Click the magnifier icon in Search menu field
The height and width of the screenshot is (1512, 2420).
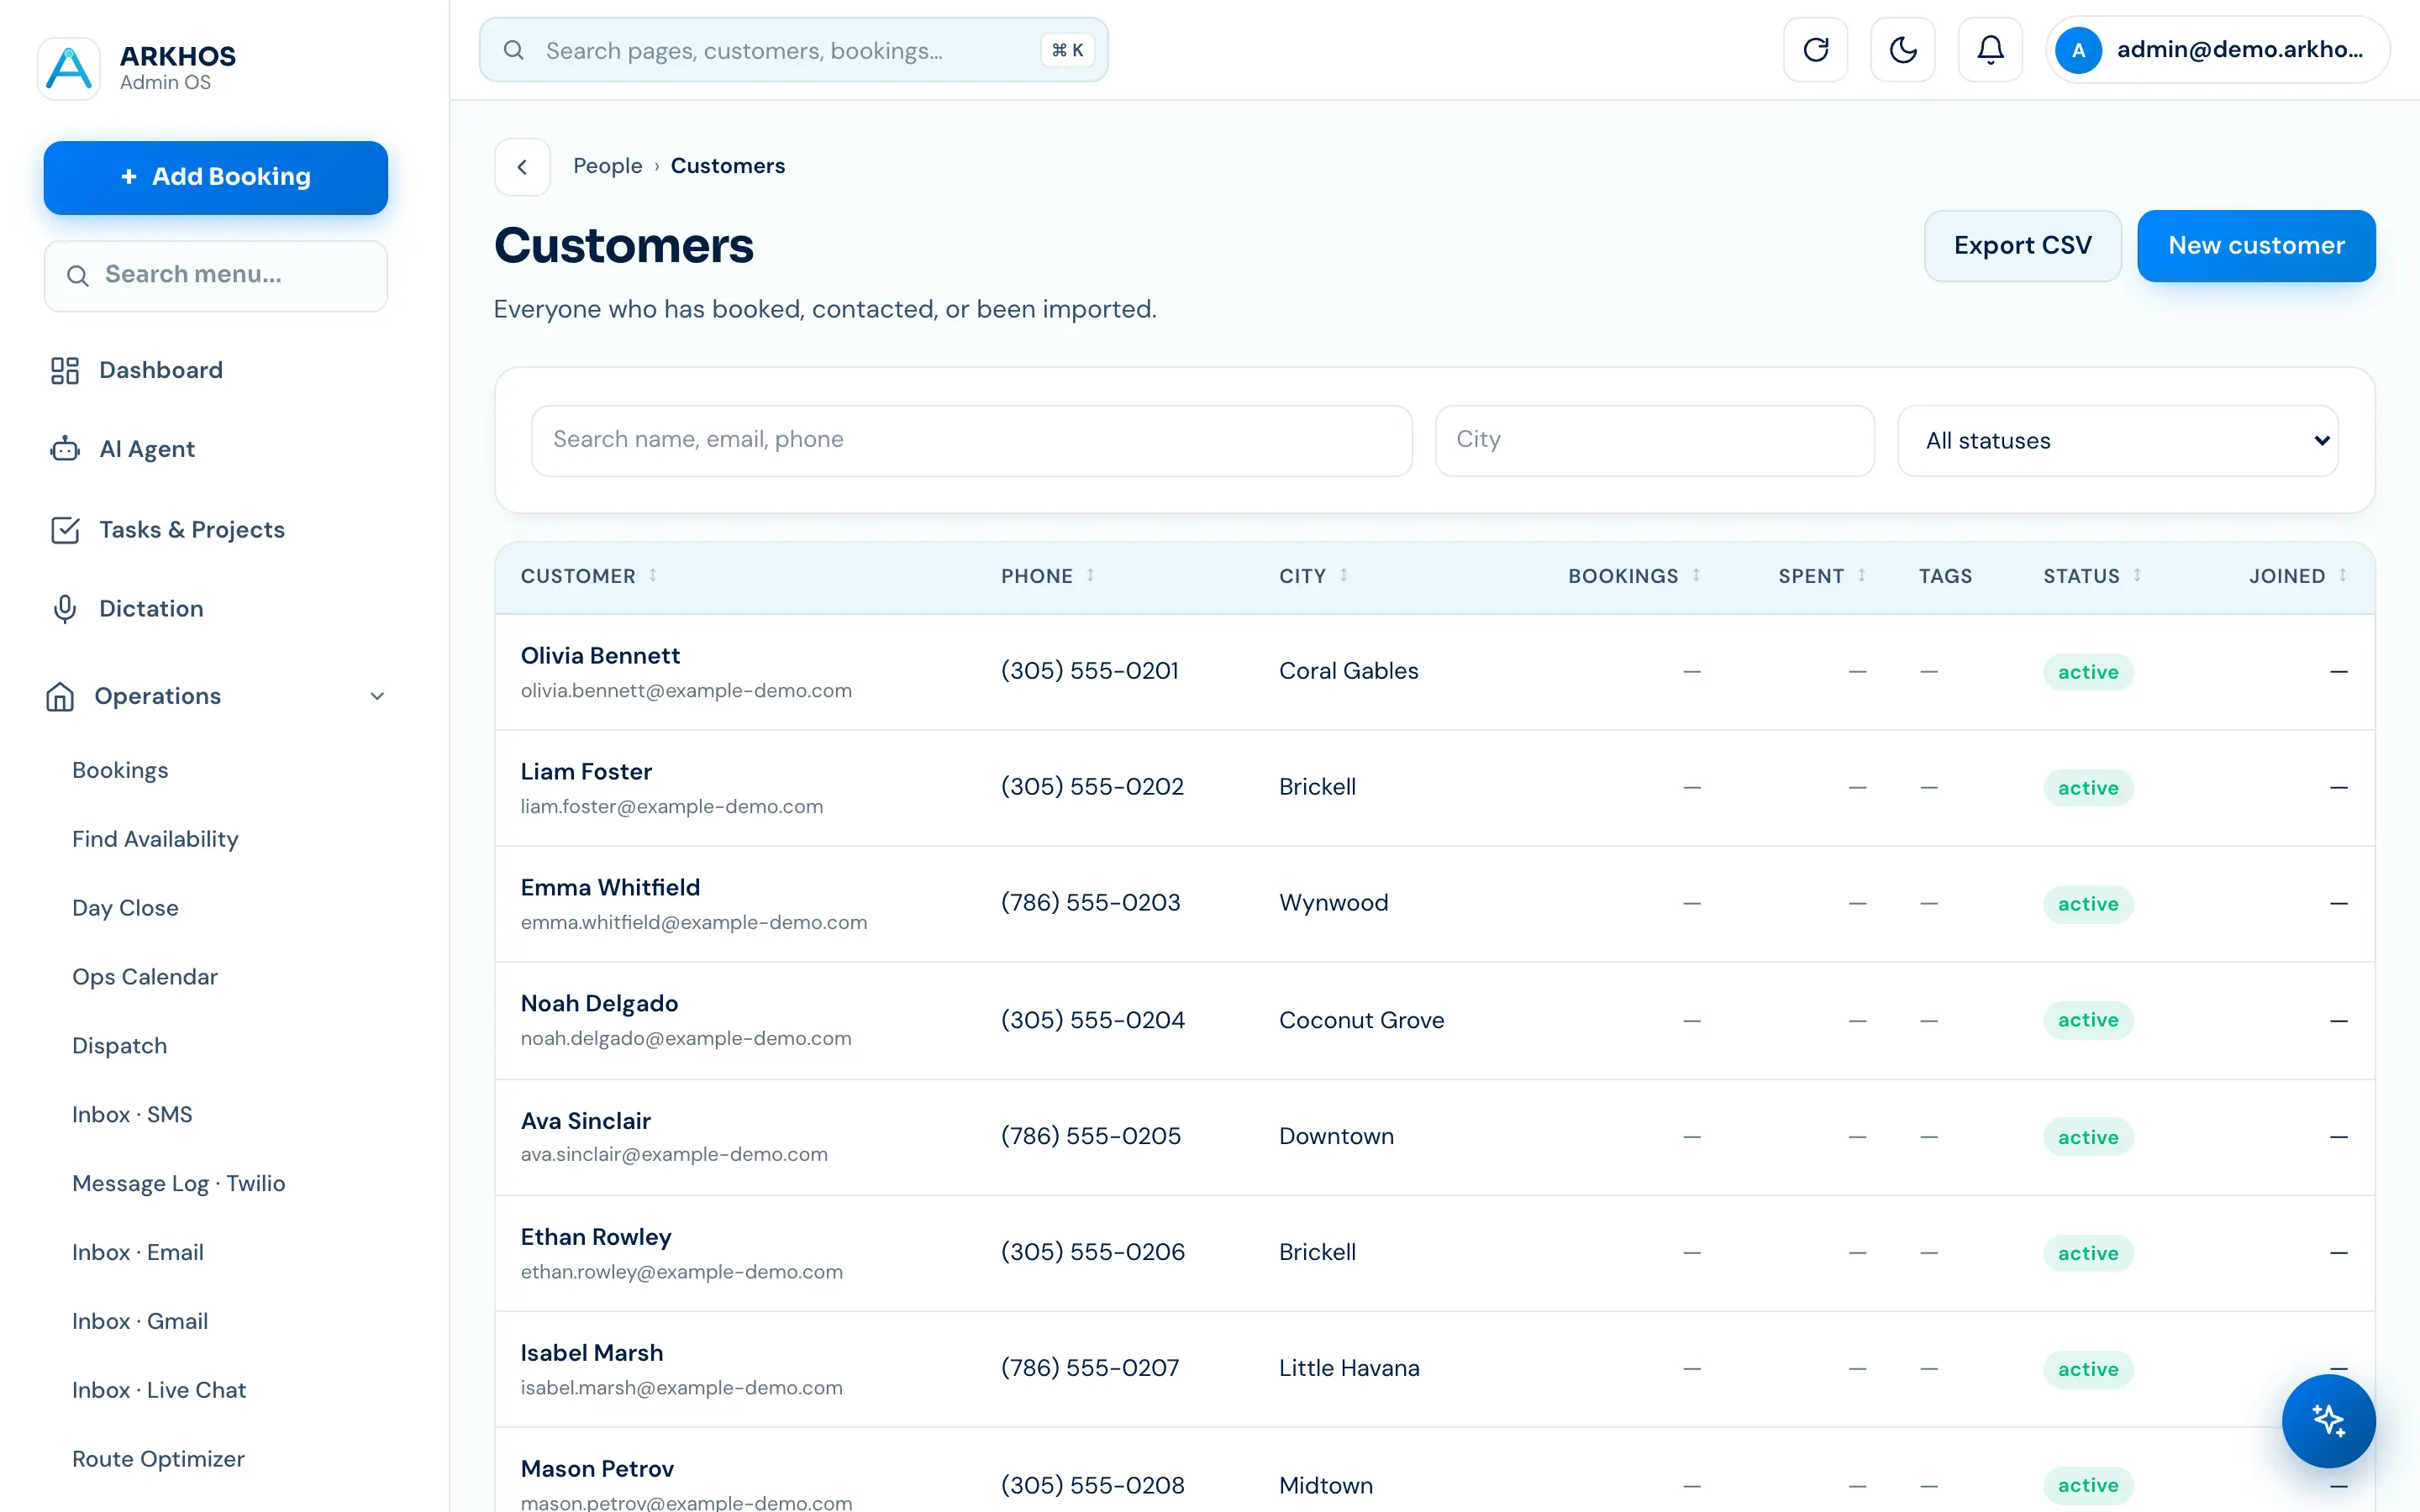coord(78,275)
